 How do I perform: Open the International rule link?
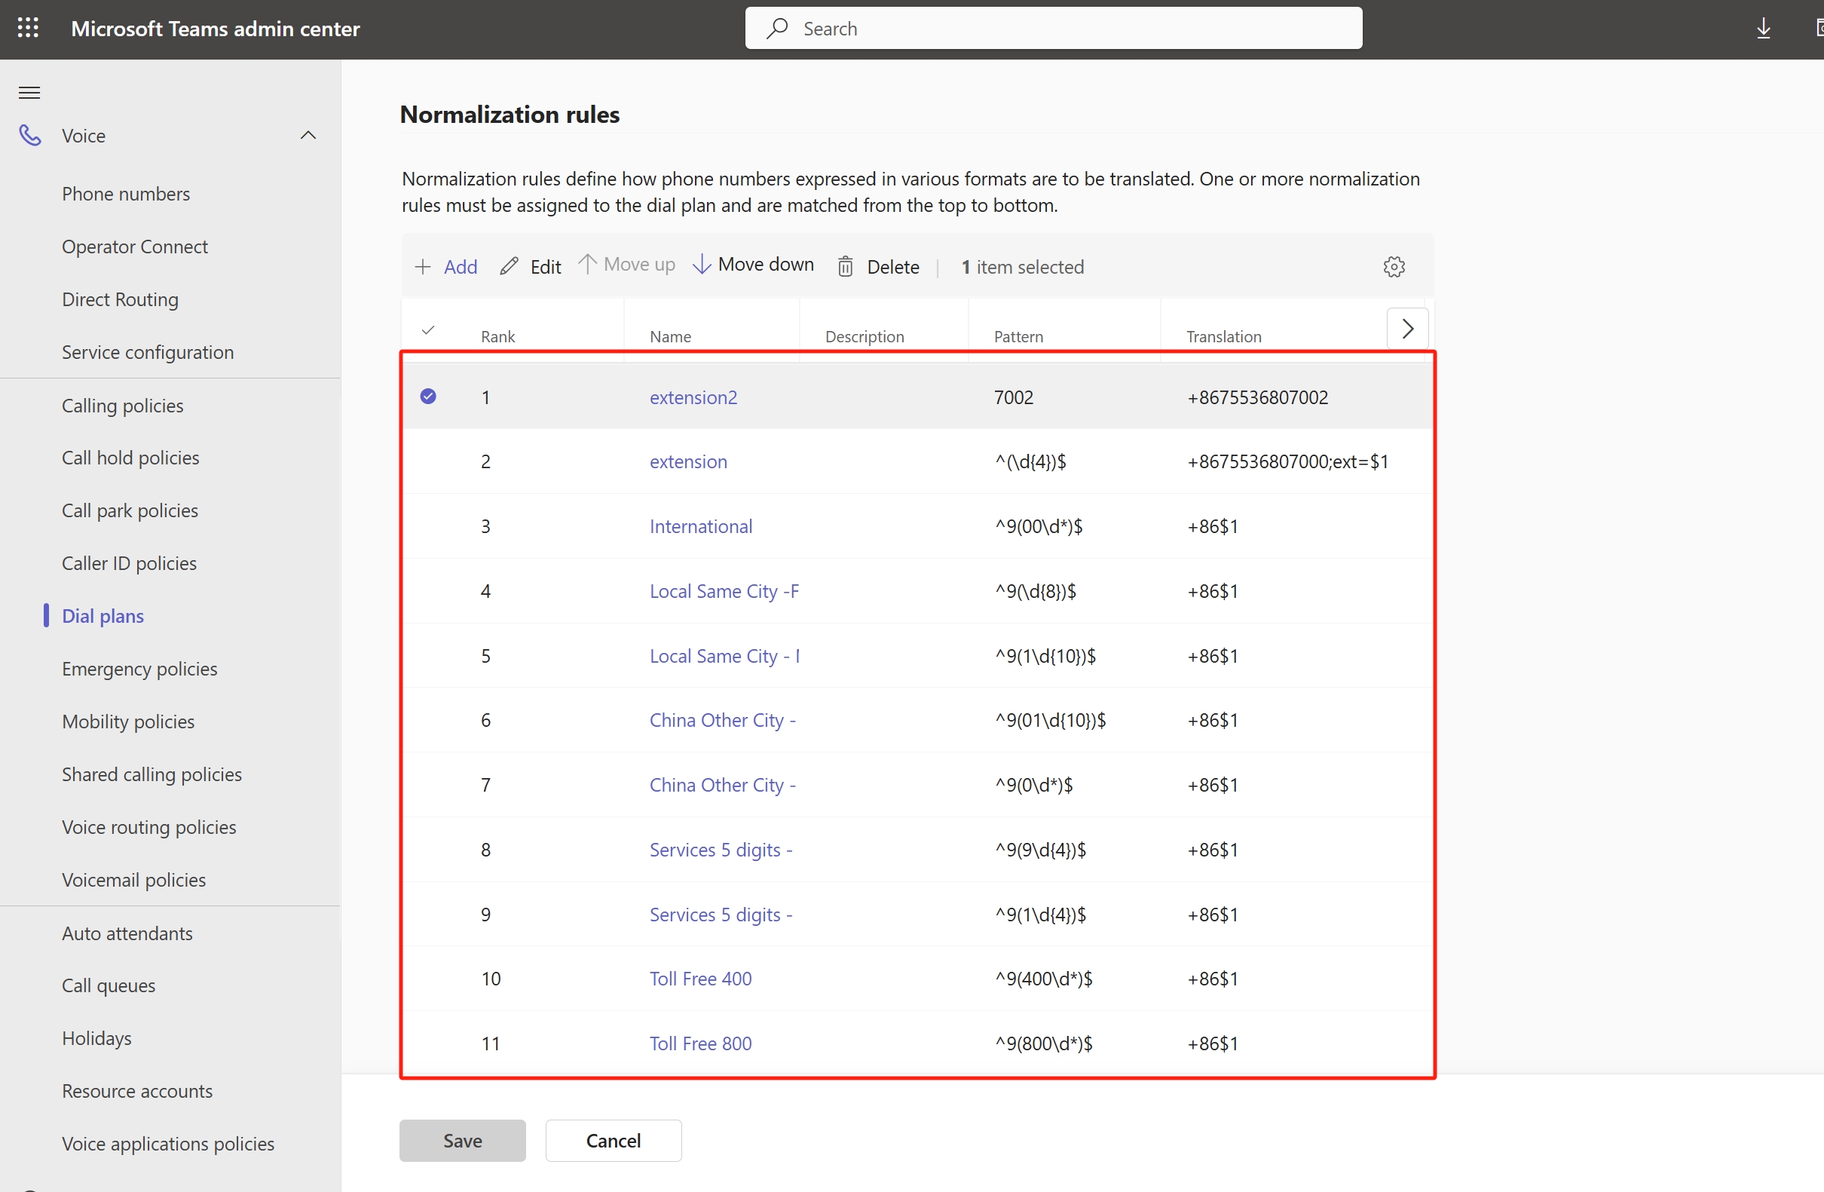pos(701,526)
